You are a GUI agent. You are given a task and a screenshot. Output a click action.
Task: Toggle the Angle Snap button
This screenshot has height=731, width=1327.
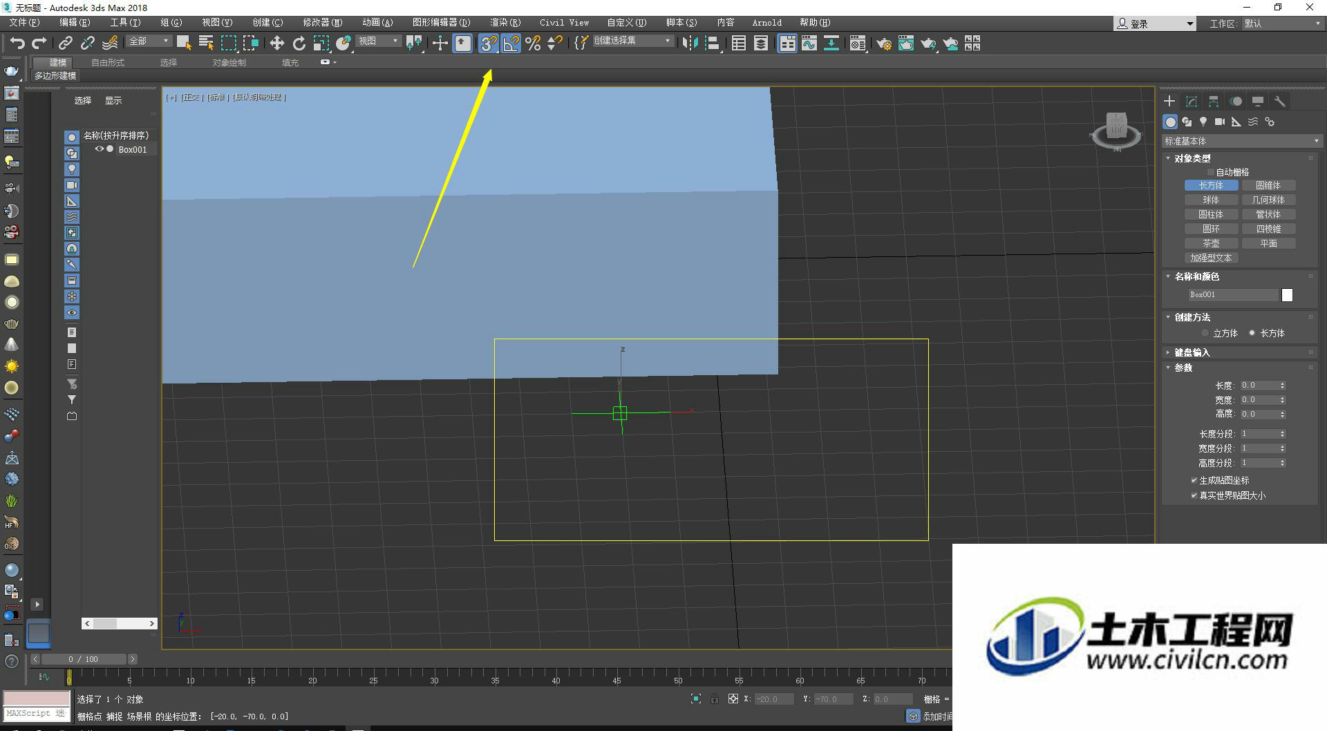(511, 44)
